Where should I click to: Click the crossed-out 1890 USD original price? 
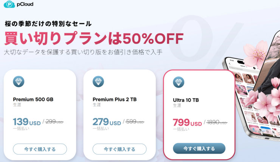click(x=217, y=123)
